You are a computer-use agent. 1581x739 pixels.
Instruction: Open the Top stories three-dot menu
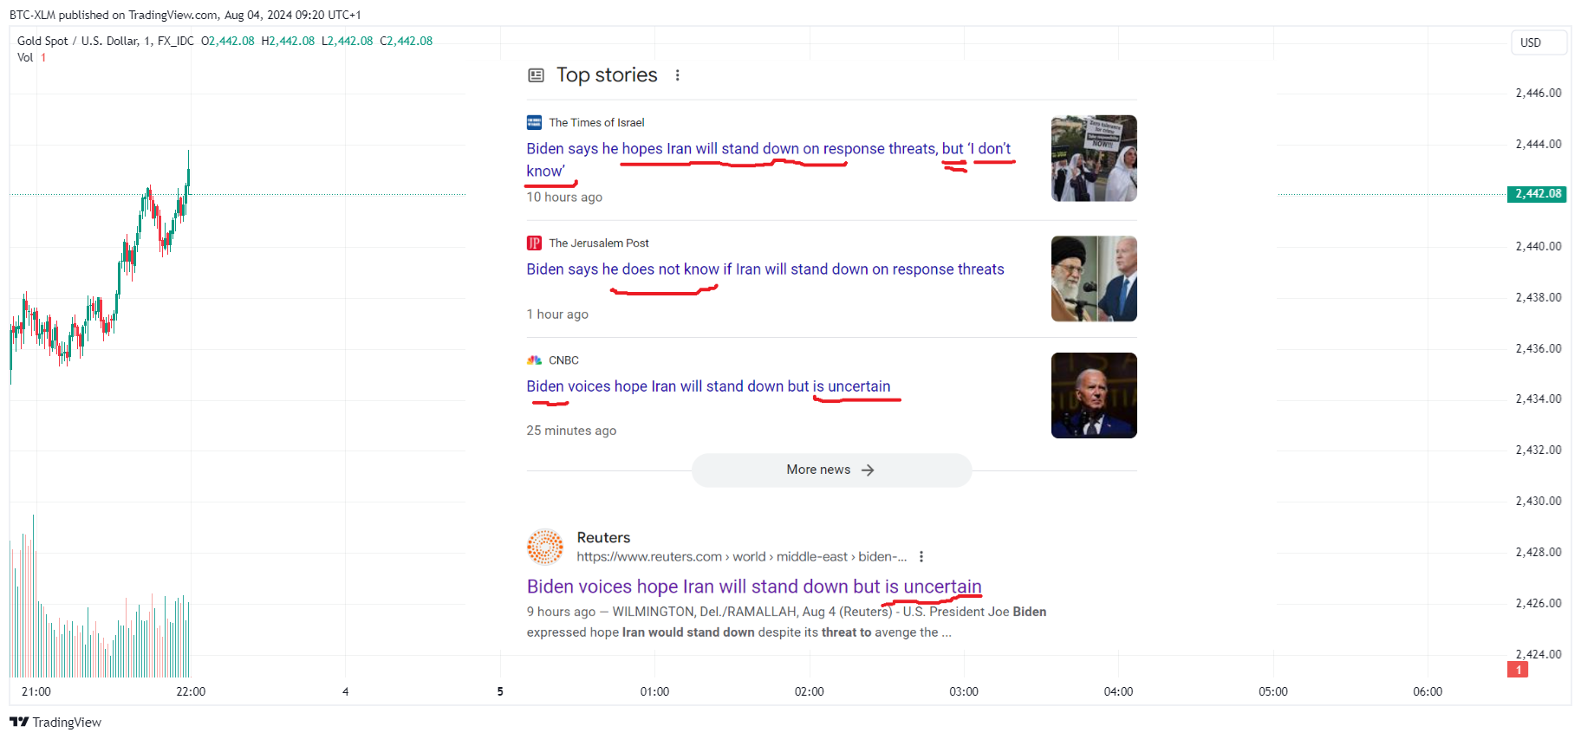(678, 75)
